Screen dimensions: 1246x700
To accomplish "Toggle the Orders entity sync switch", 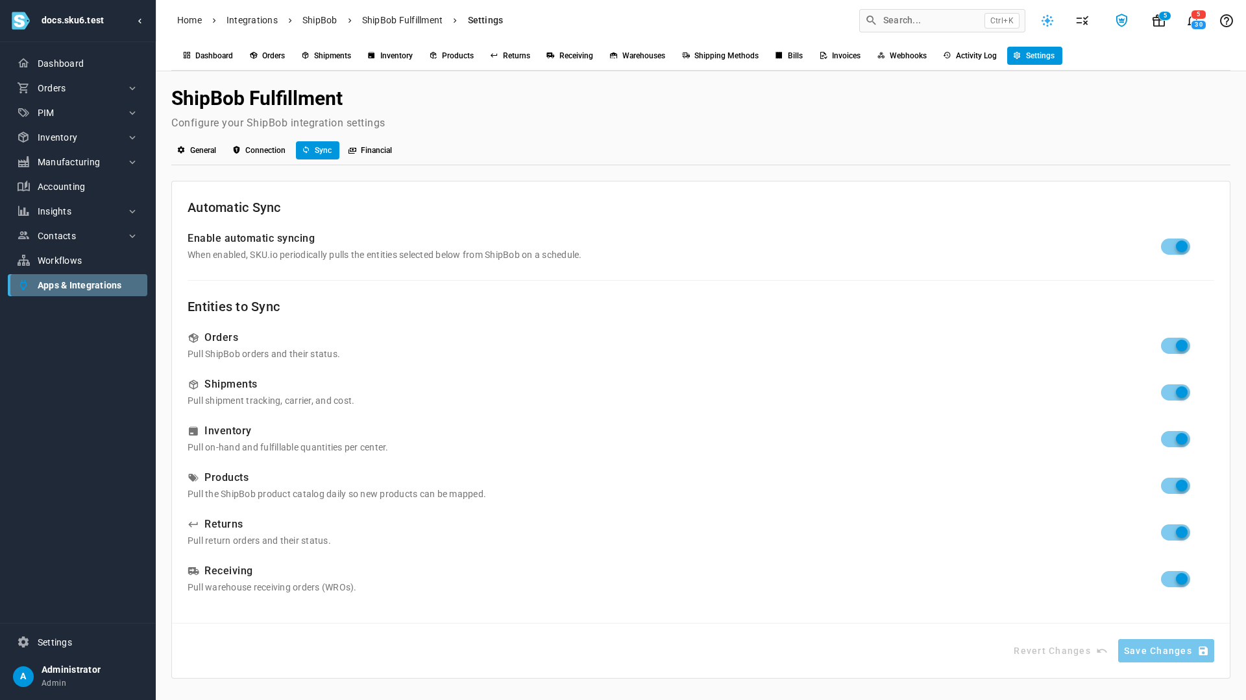I will [x=1175, y=346].
